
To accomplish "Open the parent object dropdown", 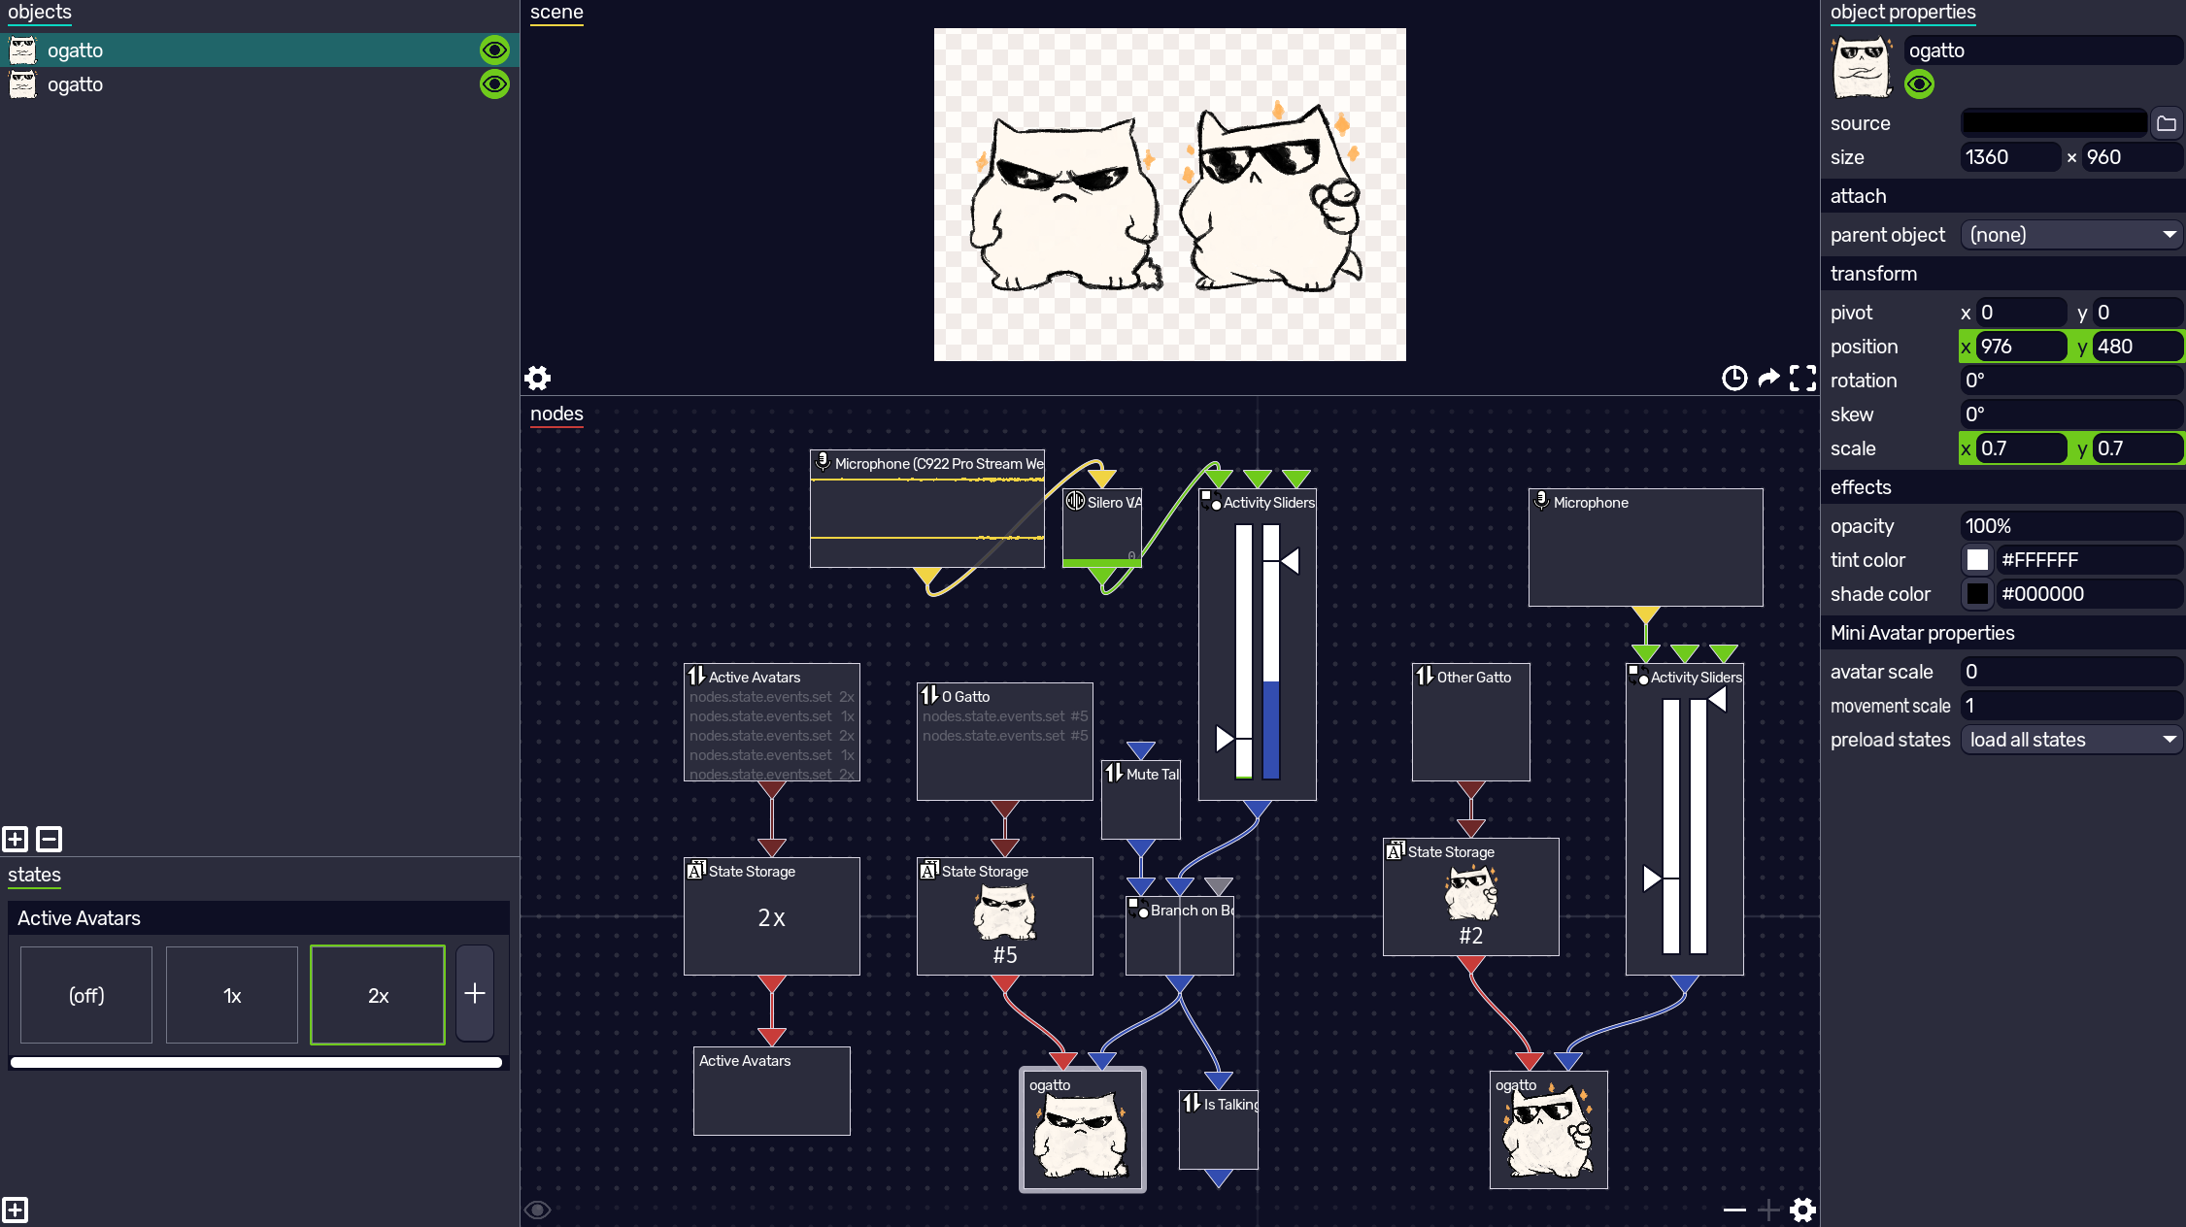I will [x=2071, y=235].
